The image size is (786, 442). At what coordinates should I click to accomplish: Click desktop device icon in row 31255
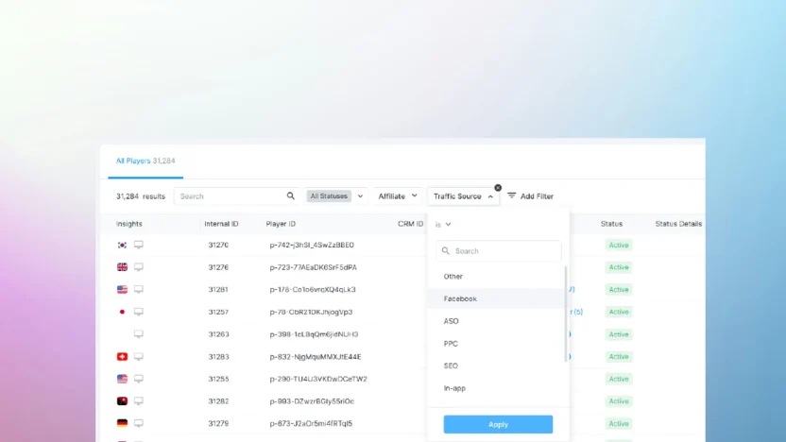point(139,379)
